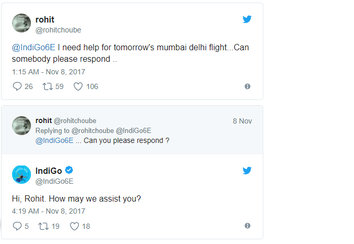Screen dimensions: 354x244
Task: Open IndiGo's profile avatar
Action: pos(22,175)
